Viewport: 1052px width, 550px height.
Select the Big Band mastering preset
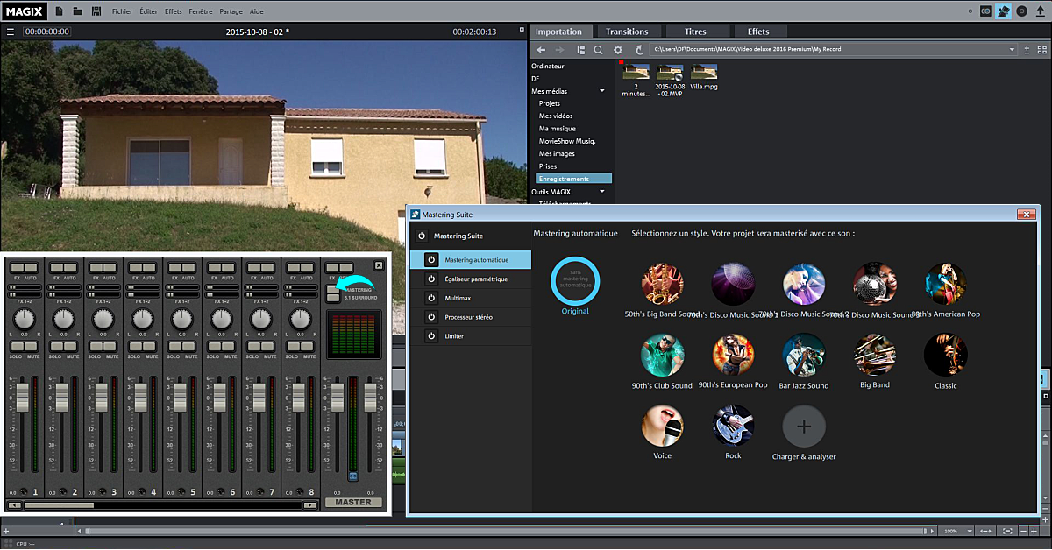click(875, 356)
